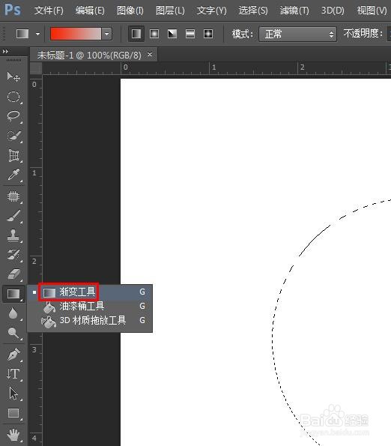Click the ruler origin corner box
391x446 pixels.
36,68
